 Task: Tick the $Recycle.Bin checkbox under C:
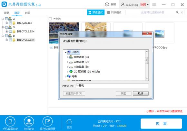point(11,23)
